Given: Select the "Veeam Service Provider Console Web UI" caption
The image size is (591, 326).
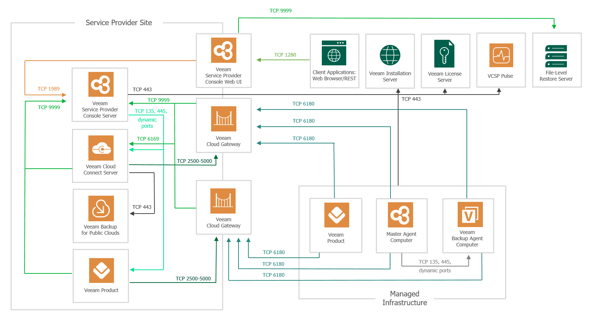Looking at the screenshot, I should coord(224,76).
